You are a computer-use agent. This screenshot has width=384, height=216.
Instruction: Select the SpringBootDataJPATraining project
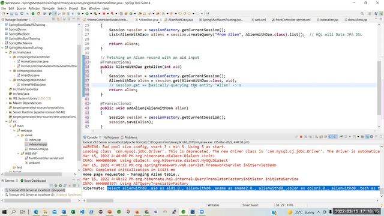point(27,25)
